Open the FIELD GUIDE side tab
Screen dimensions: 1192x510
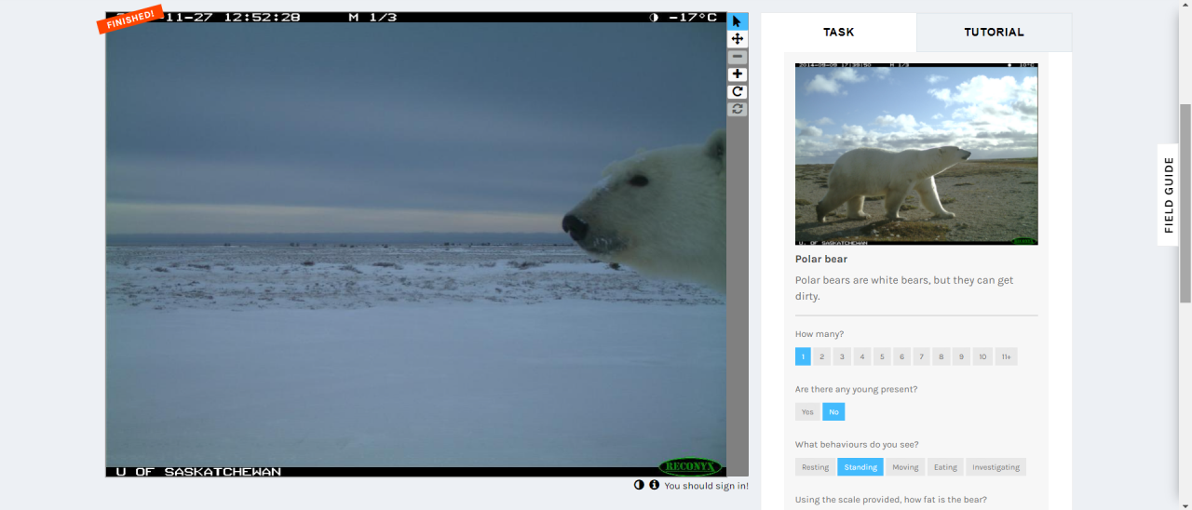point(1169,195)
